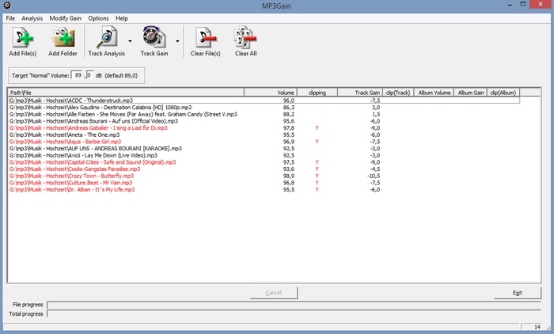This screenshot has width=554, height=334.
Task: Sort by the Path\File column header
Action: (126, 93)
